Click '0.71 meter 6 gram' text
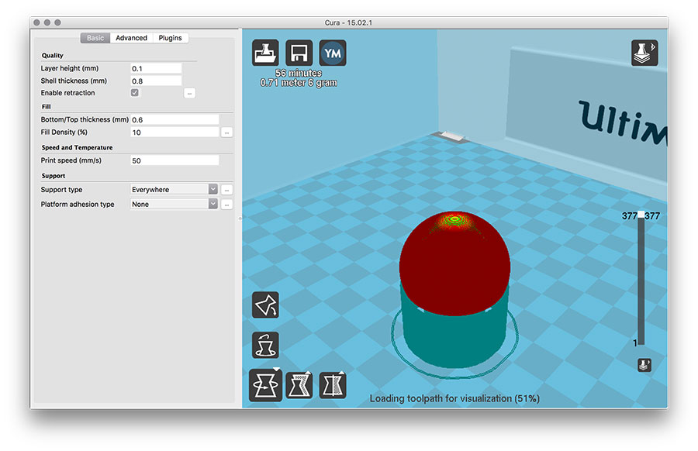 (299, 83)
